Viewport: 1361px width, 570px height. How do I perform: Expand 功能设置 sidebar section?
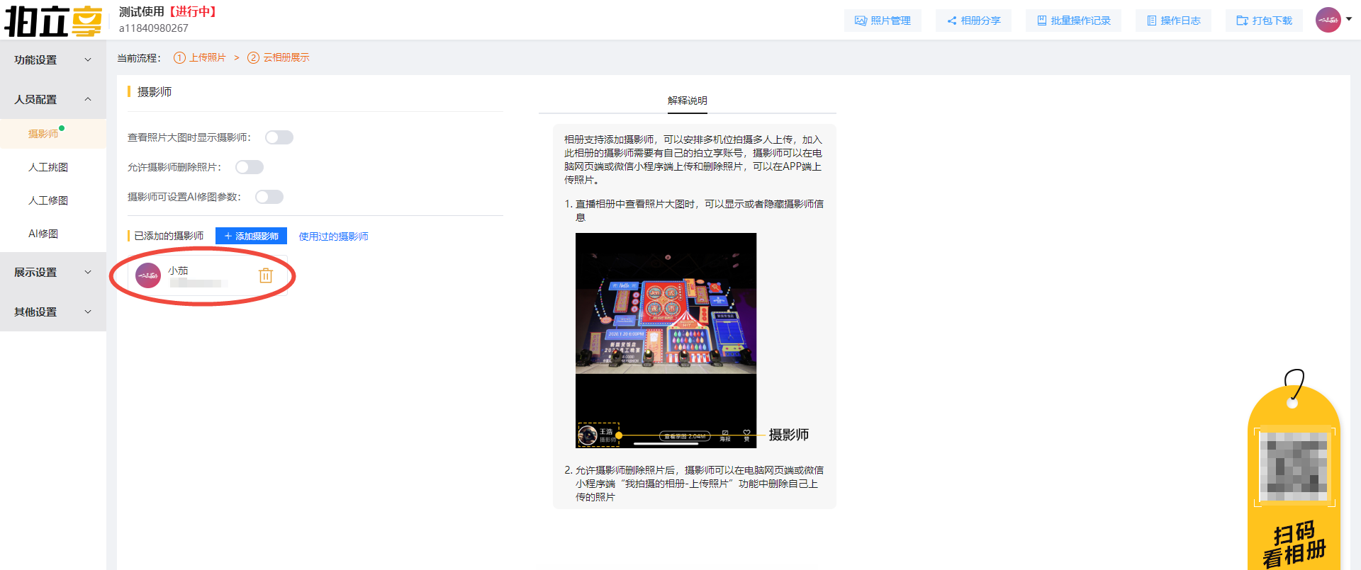pos(53,60)
